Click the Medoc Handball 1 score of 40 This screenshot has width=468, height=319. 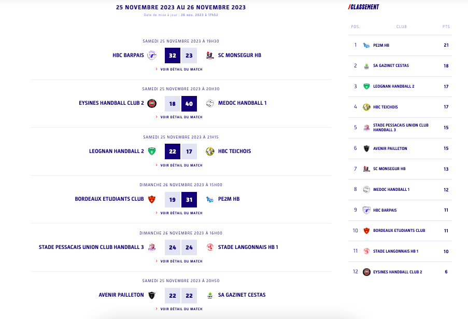189,104
